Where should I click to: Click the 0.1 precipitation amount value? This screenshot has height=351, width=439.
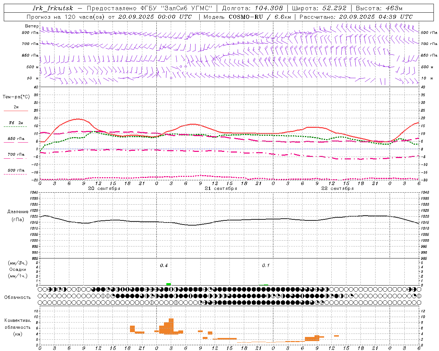click(x=266, y=265)
